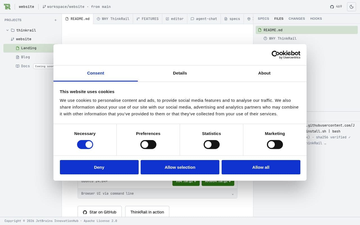
Task: Click Allow all cookies button
Action: coord(261,167)
